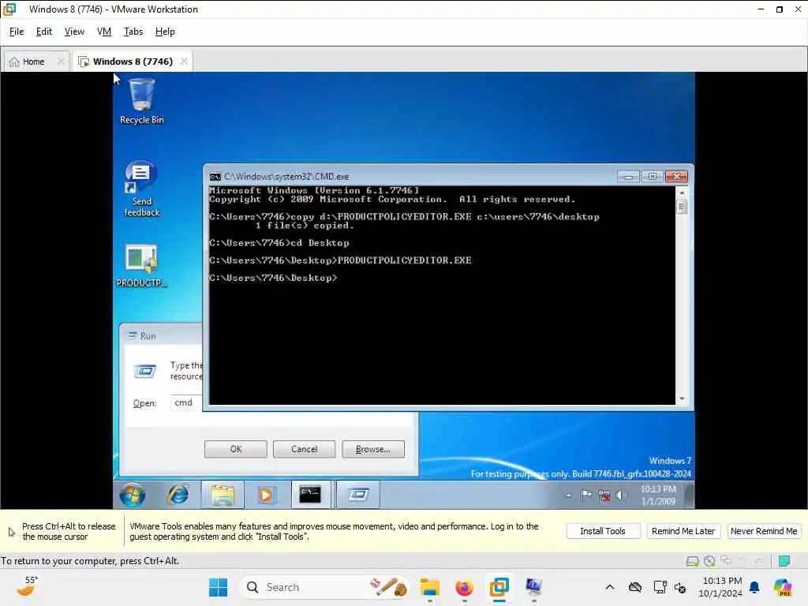
Task: Click the VMware Workstation title icon
Action: 9,9
